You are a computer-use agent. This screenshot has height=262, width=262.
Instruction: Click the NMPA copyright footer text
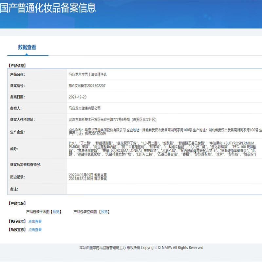(x=141, y=248)
